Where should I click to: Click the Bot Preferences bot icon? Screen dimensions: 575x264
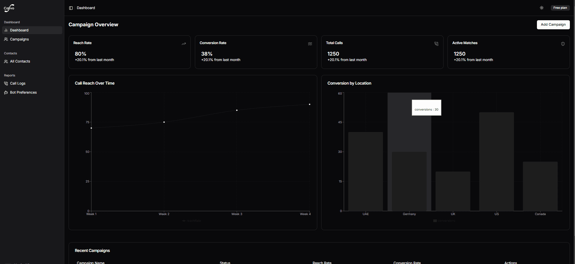6,92
